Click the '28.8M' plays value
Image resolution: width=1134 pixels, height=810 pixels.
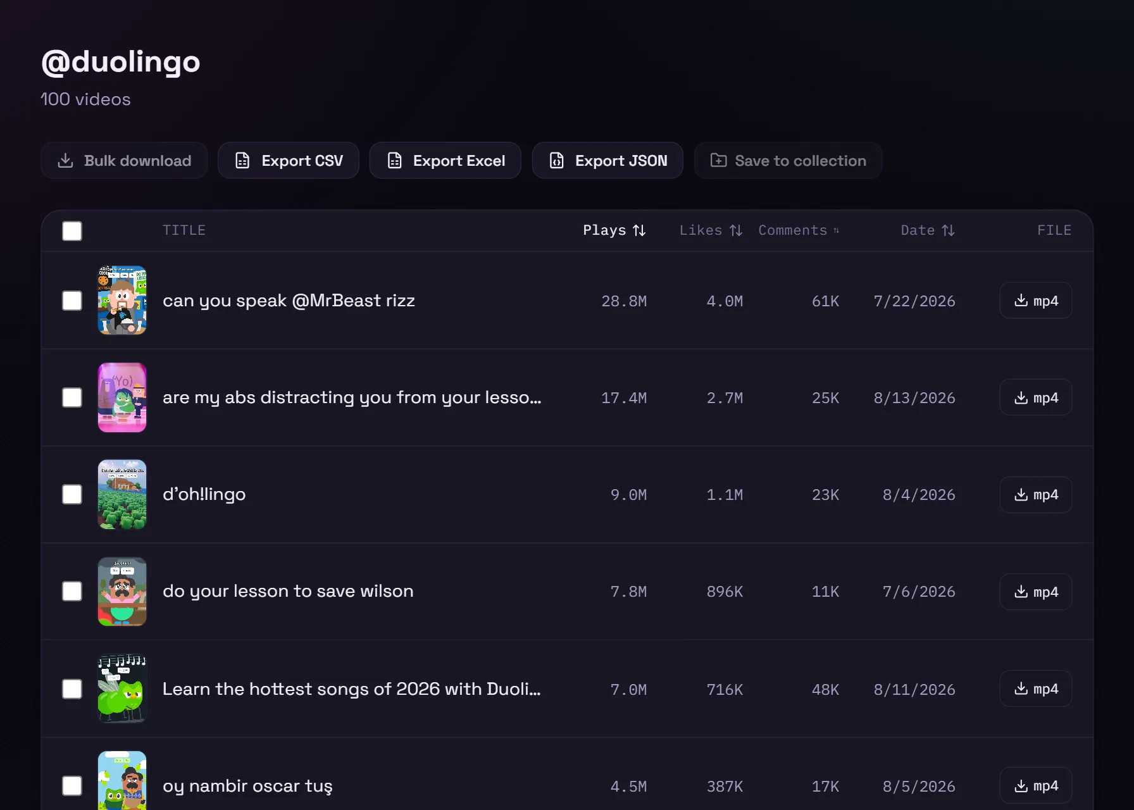click(x=624, y=301)
